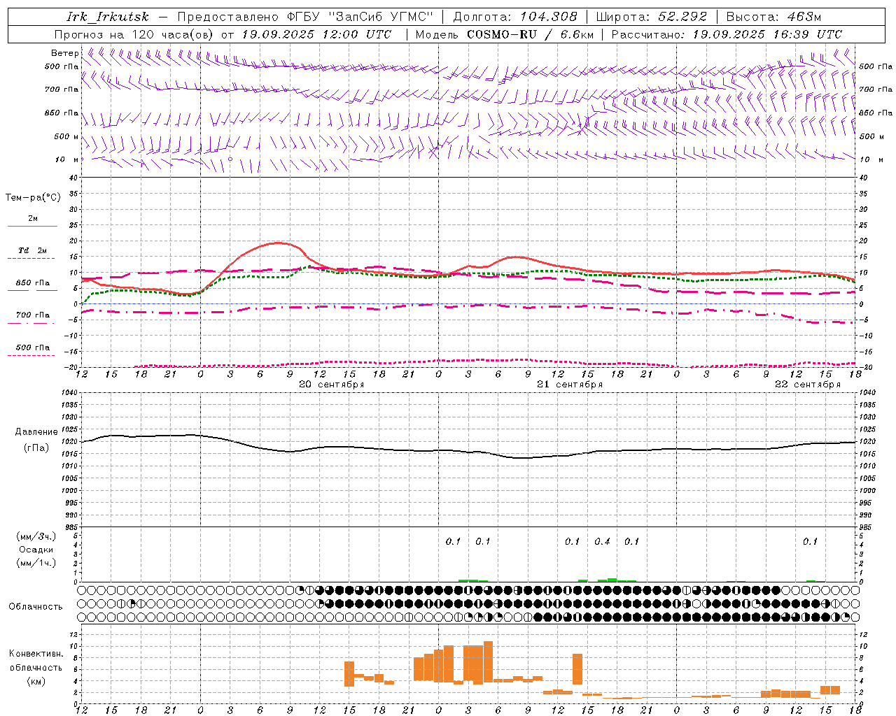The height and width of the screenshot is (716, 896).
Task: Click the Ветер panel label
Action: tap(64, 53)
